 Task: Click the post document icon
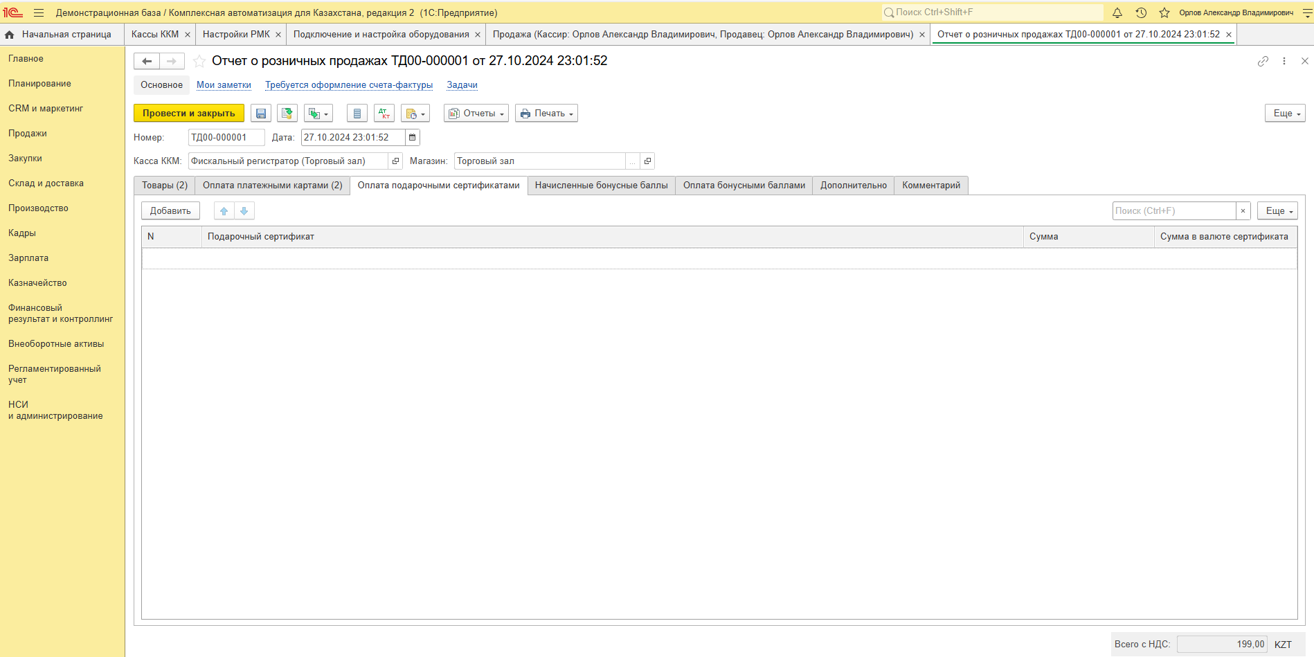click(x=287, y=114)
